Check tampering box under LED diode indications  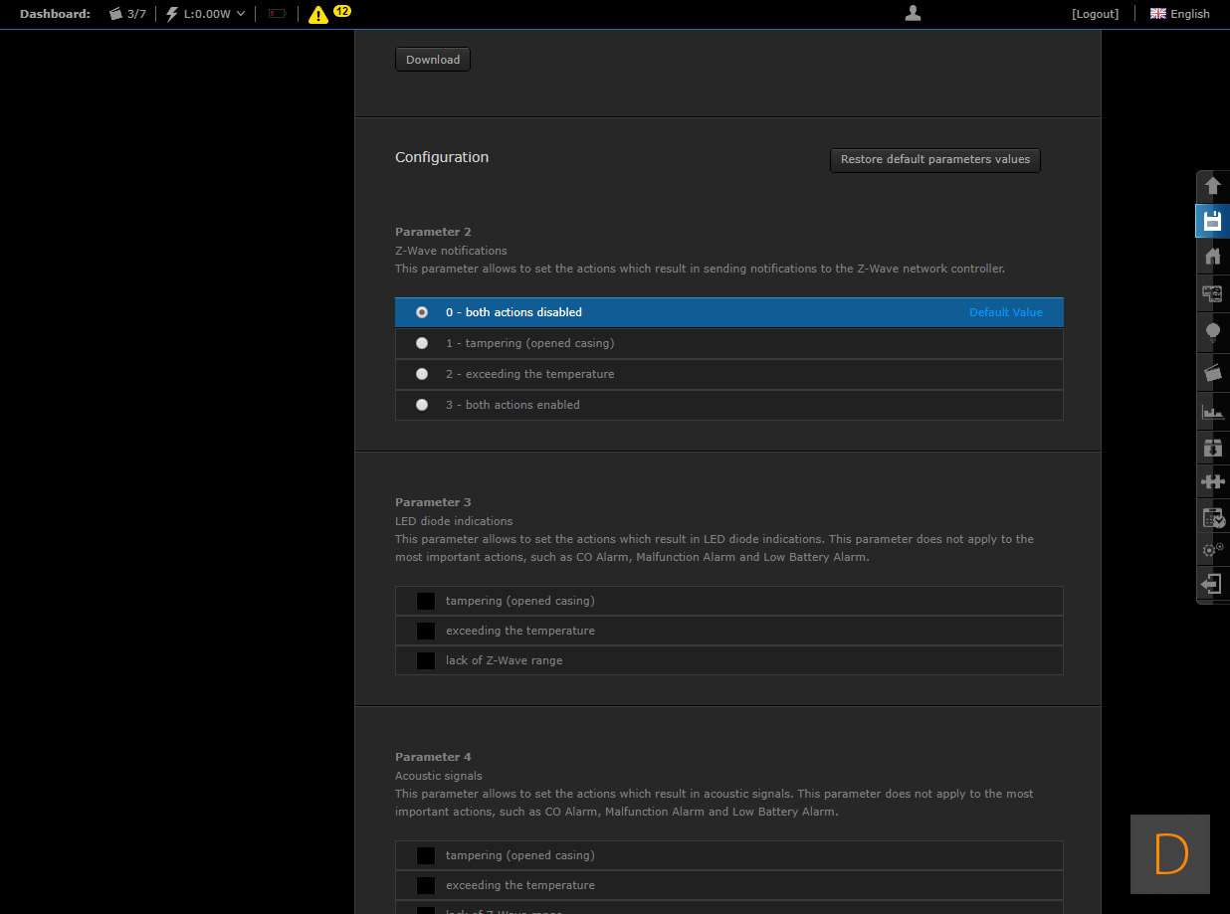click(426, 601)
